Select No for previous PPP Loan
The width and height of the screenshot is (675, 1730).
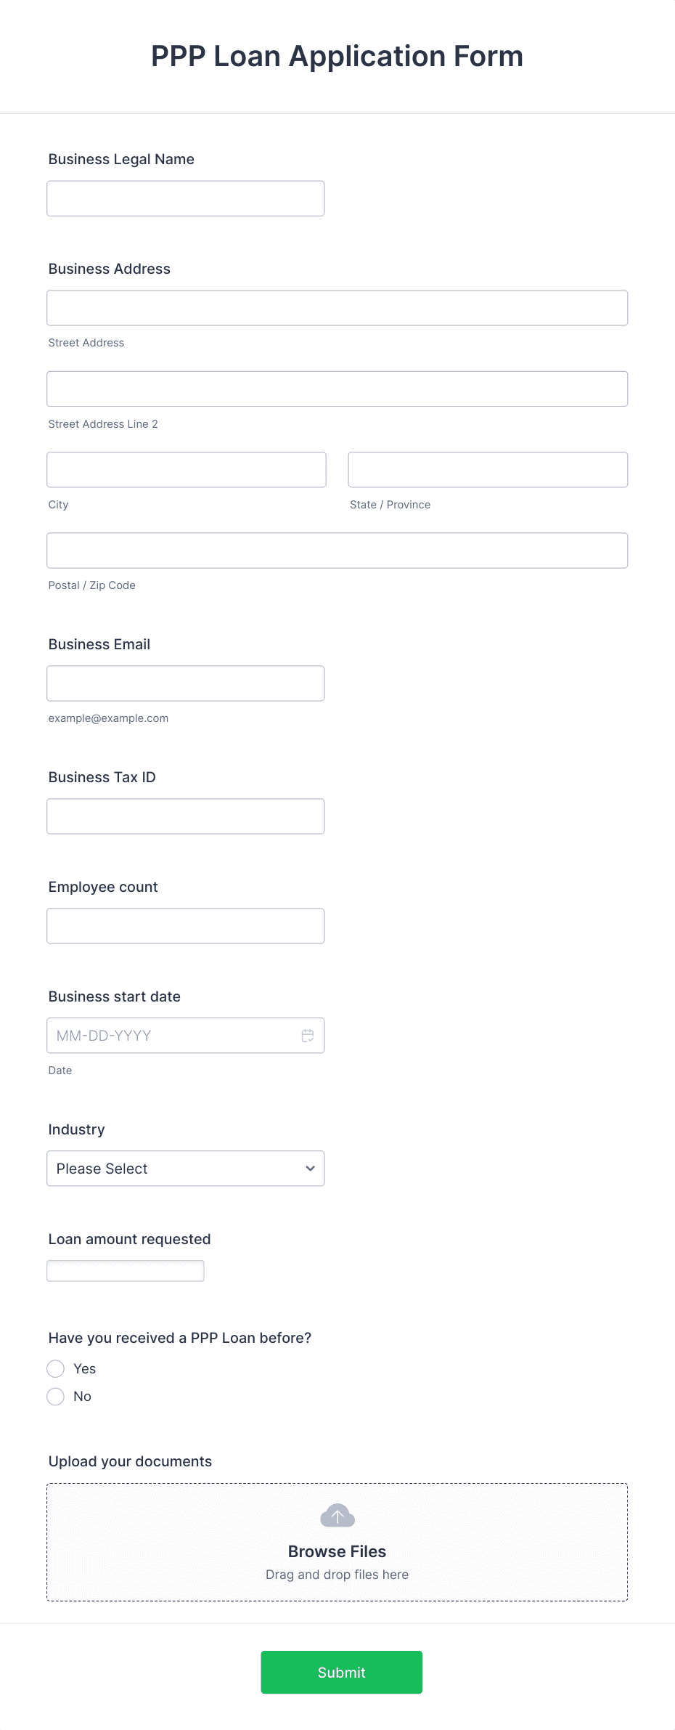point(56,1397)
